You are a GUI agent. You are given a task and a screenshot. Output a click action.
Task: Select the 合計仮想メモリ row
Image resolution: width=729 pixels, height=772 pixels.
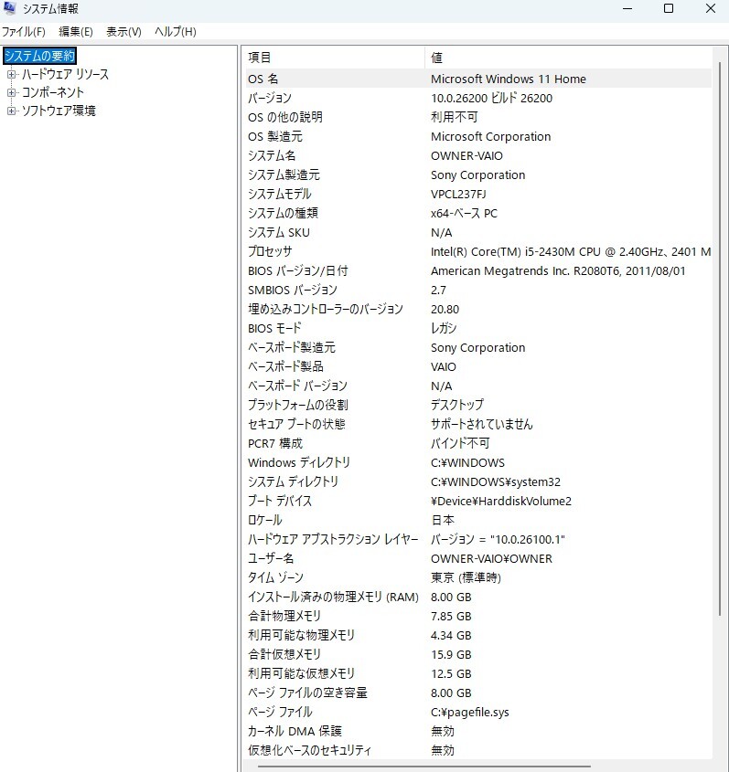(478, 655)
